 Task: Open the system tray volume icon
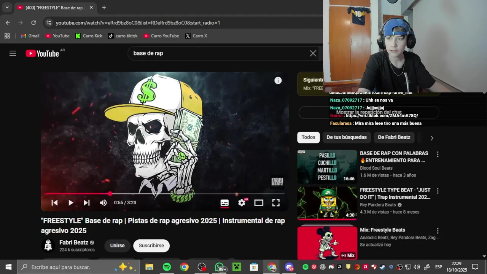point(417,267)
